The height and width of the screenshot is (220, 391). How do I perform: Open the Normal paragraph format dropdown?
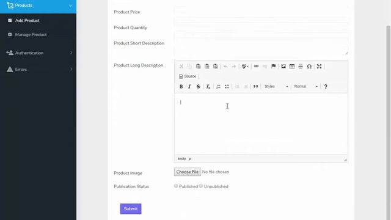[x=305, y=87]
